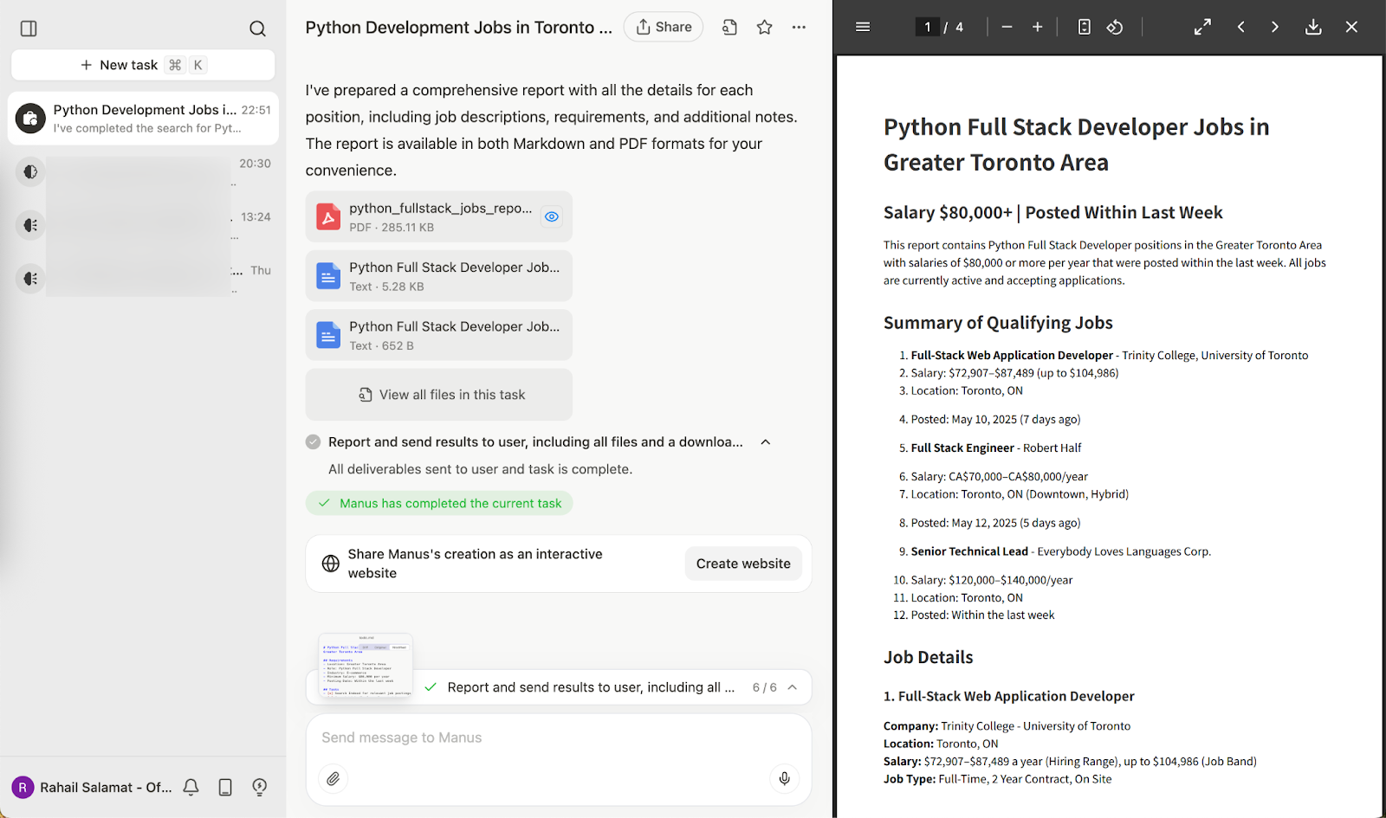Collapse the Report and send results step
The image size is (1386, 818).
(766, 442)
